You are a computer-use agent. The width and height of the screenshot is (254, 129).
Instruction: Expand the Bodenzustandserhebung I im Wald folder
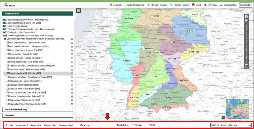4,23
